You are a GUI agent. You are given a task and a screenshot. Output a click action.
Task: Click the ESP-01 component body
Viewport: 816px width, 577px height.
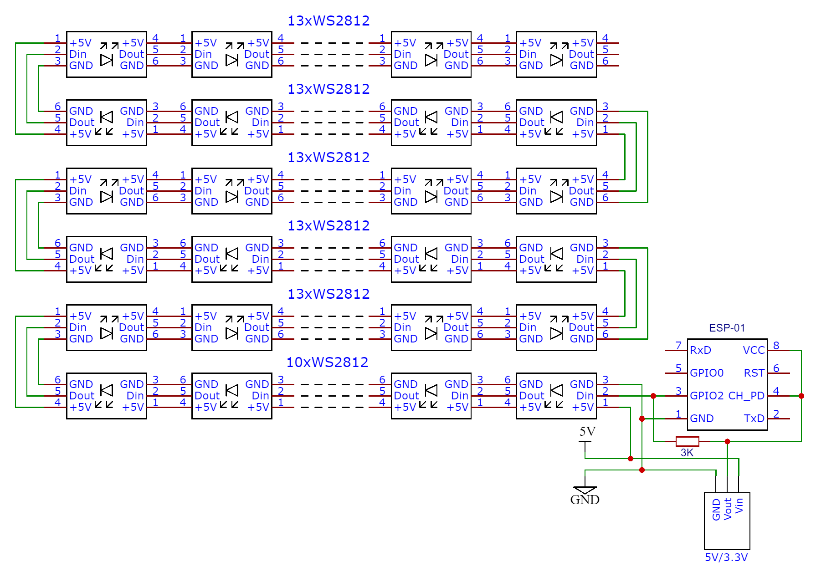[x=727, y=384]
